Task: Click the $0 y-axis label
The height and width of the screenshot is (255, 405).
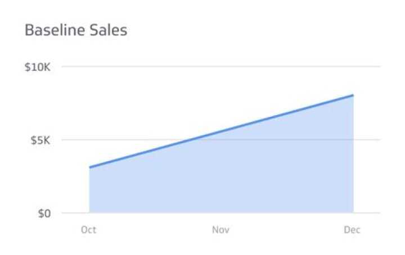Action: (x=46, y=213)
